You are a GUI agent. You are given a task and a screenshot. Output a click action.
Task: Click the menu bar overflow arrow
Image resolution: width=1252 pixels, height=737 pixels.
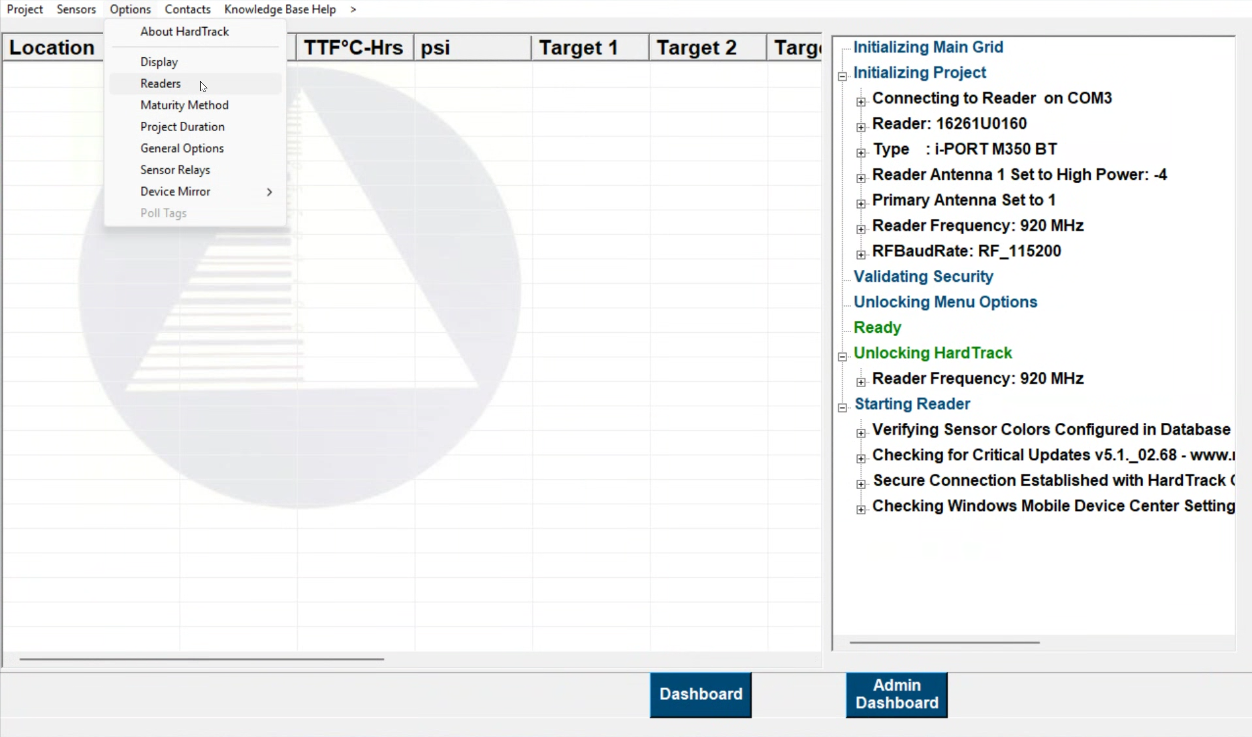[353, 10]
